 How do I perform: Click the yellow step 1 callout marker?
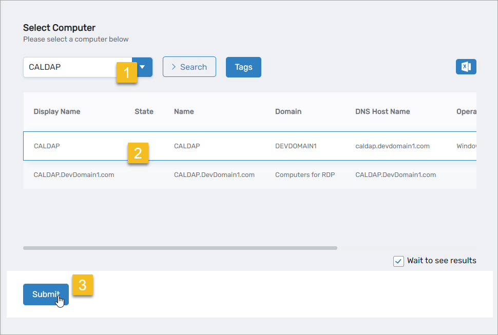coord(127,73)
